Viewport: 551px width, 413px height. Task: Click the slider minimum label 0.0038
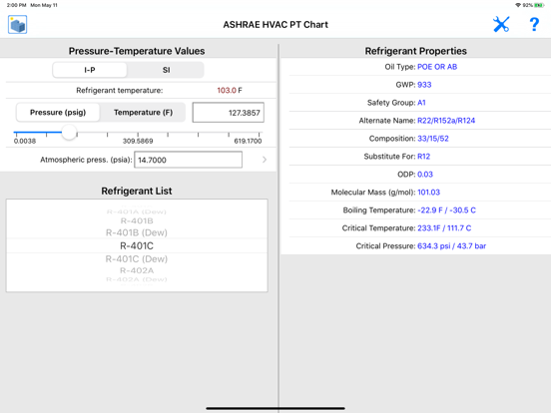coord(25,141)
